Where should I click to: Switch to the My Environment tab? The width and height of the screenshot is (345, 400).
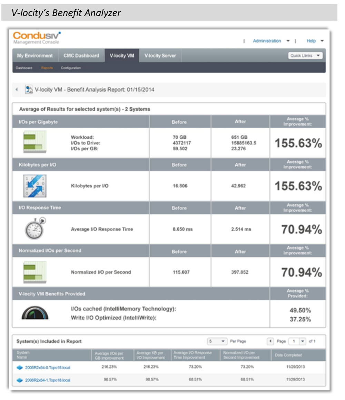[x=35, y=56]
